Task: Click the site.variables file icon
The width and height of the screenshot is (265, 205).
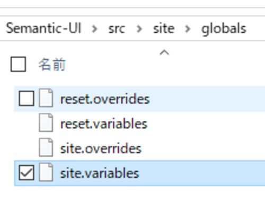Action: coord(46,172)
